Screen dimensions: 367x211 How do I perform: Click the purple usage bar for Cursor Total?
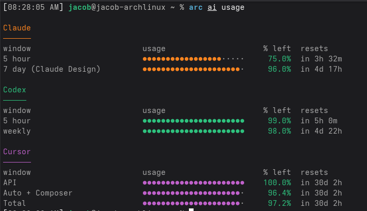(194, 203)
